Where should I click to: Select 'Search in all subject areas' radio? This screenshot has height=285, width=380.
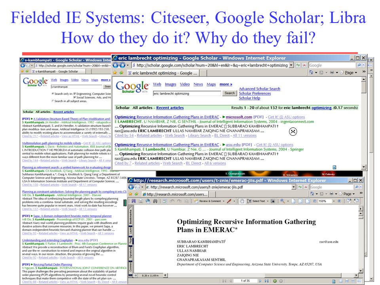point(53,101)
